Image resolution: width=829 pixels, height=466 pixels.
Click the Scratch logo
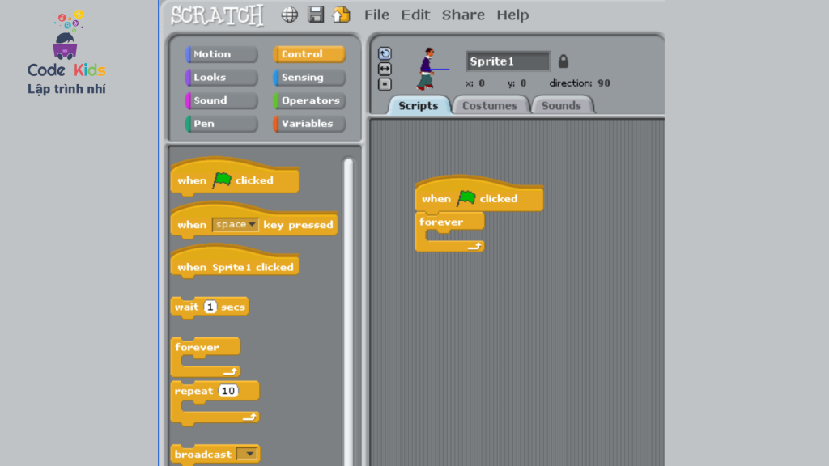[x=217, y=15]
